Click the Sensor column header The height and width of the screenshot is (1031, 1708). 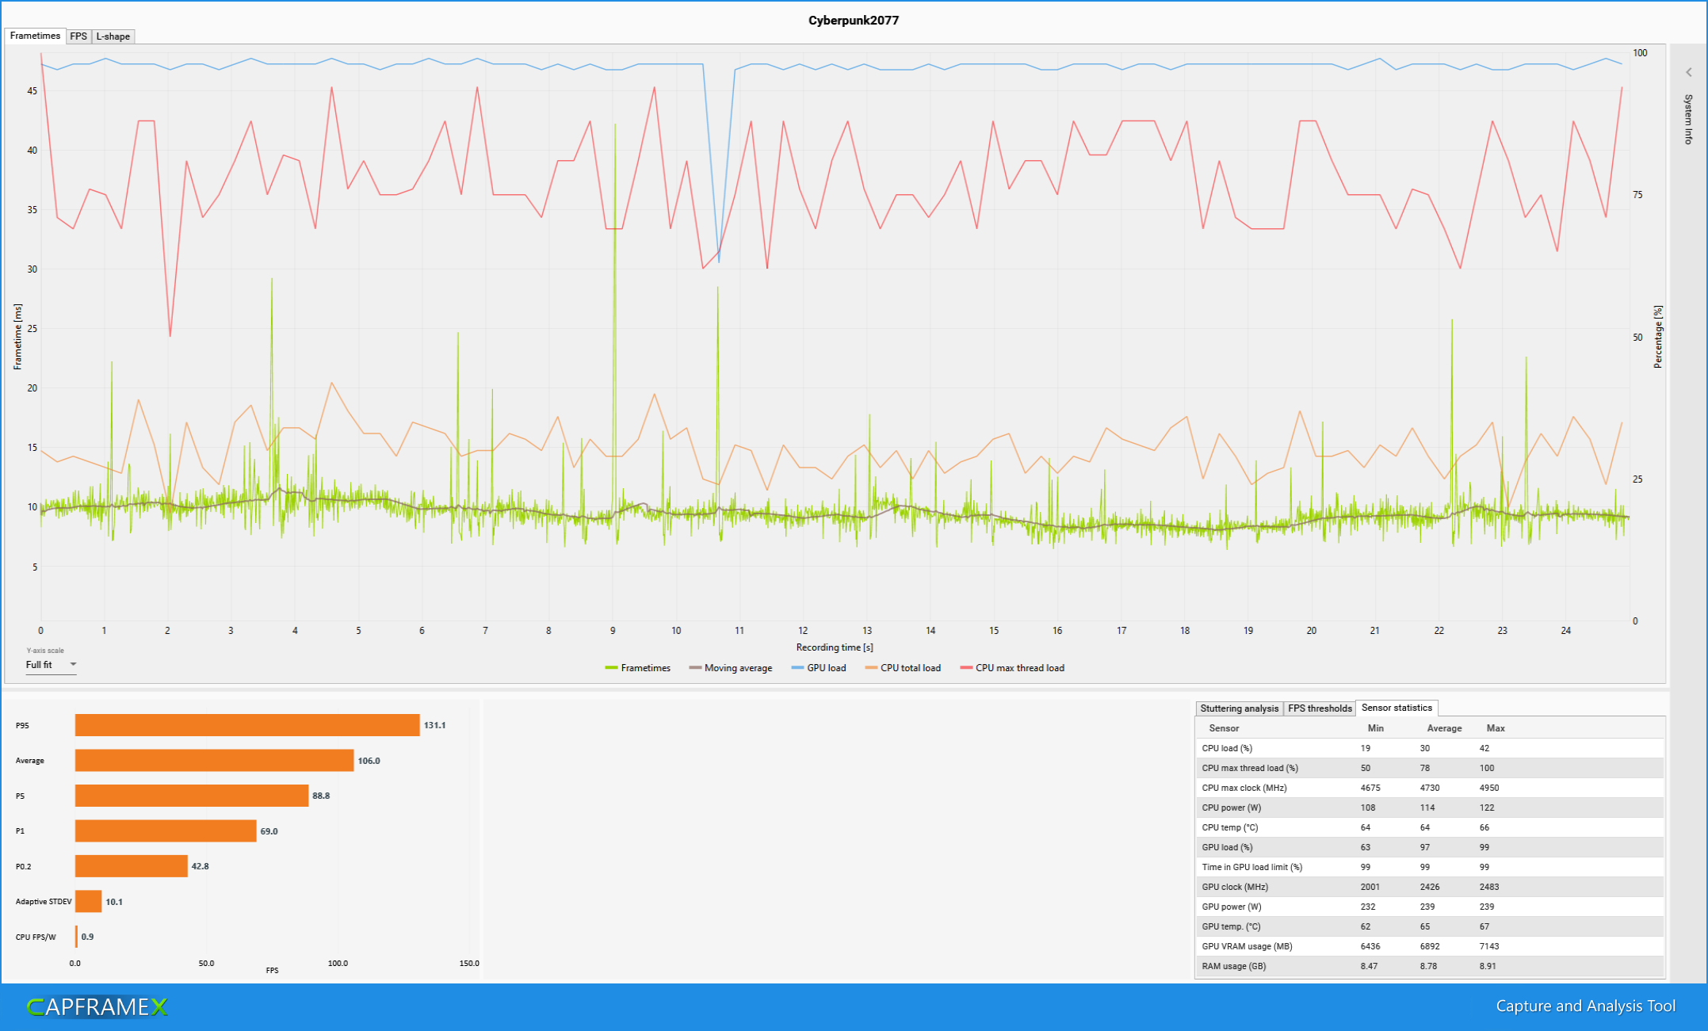point(1224,728)
